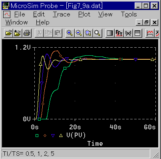This screenshot has height=159, width=161.
Task: Click the Open file toolbar icon
Action: click(x=9, y=33)
